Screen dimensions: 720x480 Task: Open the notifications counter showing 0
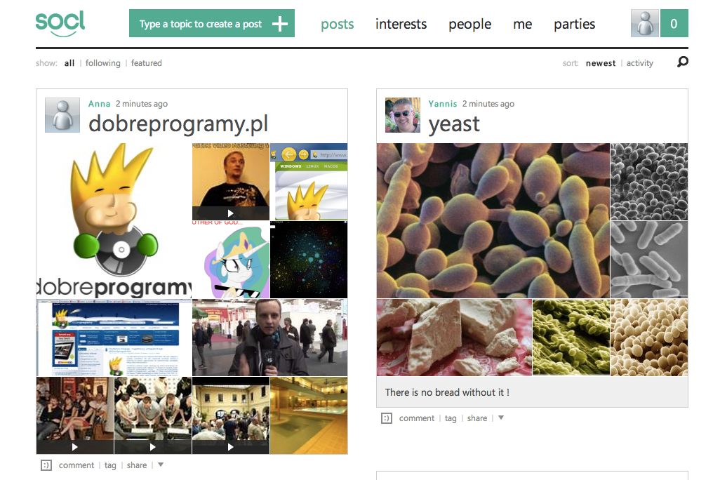[x=674, y=23]
